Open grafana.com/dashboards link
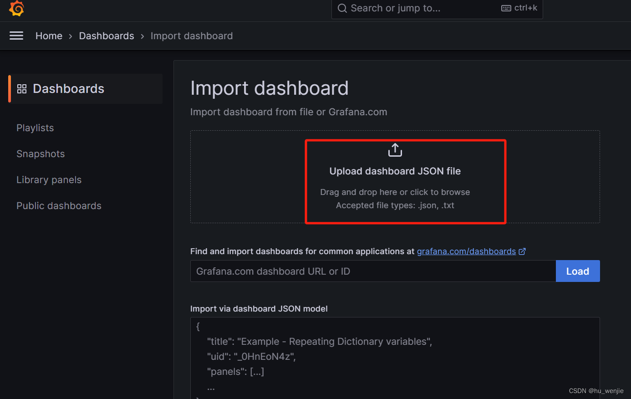631x399 pixels. point(466,251)
